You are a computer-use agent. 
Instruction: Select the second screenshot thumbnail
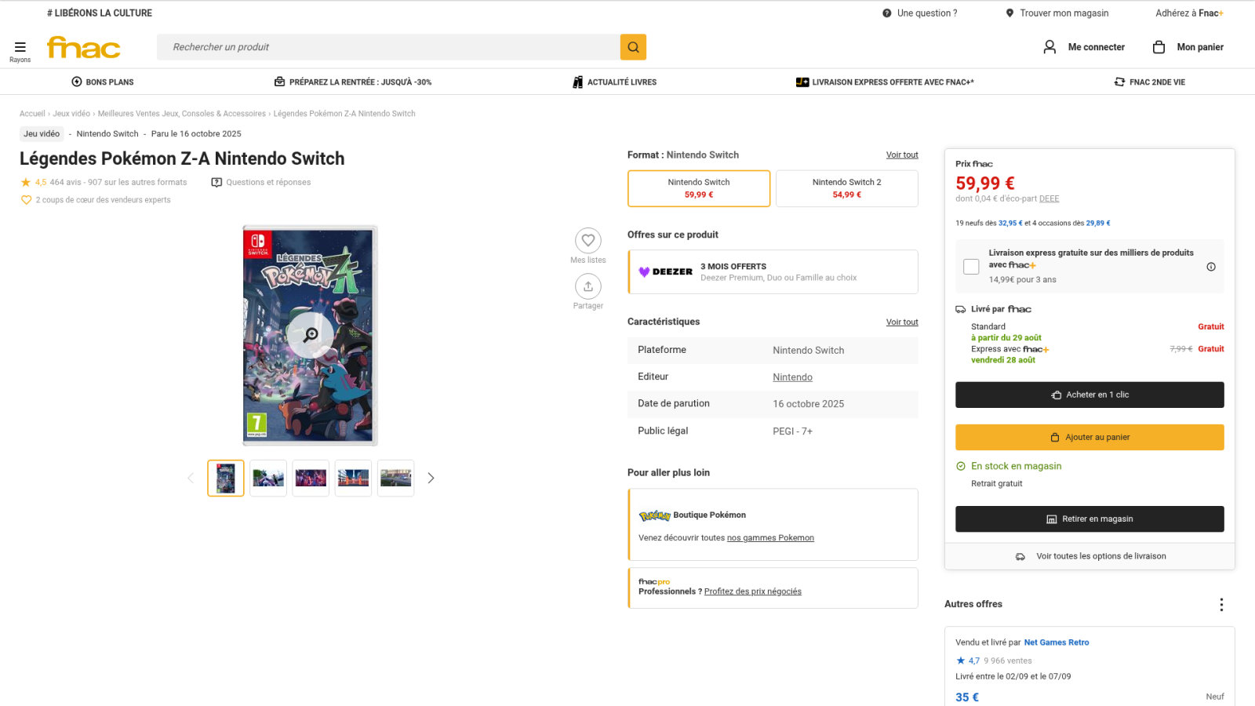click(268, 478)
